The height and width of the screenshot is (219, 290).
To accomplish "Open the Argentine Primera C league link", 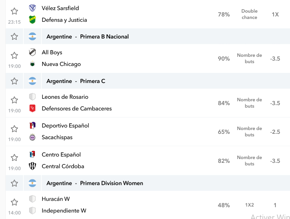I will [x=76, y=81].
